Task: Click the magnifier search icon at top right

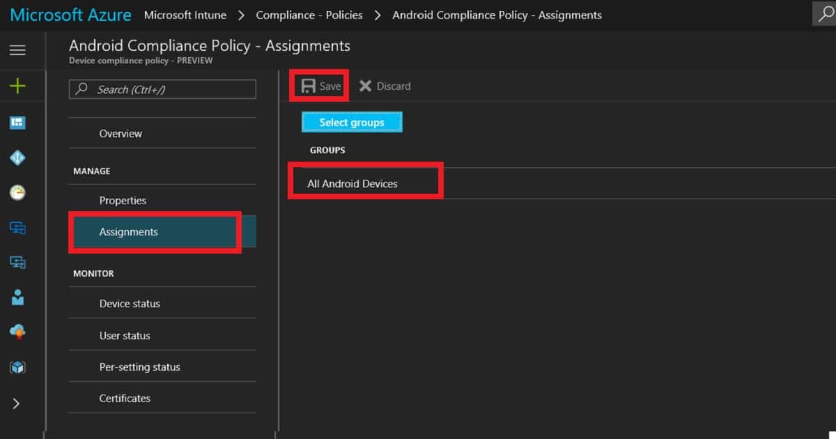Action: pos(824,14)
